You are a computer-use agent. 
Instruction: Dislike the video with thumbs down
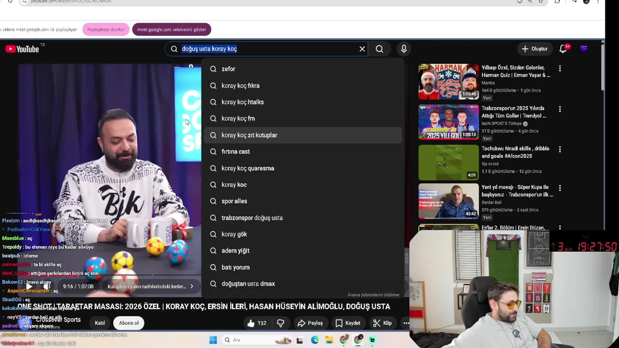click(280, 323)
